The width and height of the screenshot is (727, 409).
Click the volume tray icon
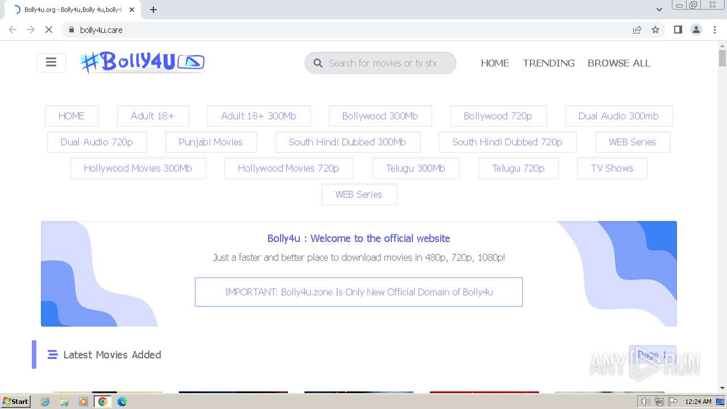coord(646,402)
